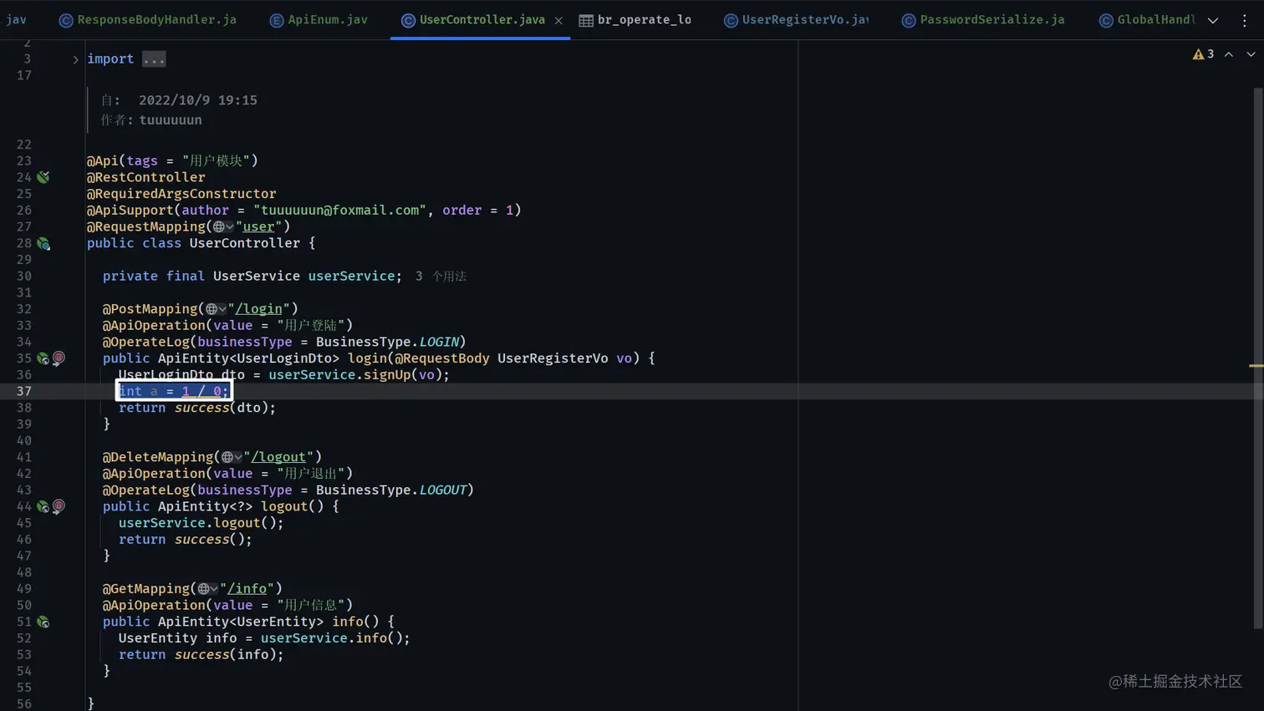The height and width of the screenshot is (711, 1264).
Task: Click the "用户登陆" ApiOperation value string
Action: 311,326
